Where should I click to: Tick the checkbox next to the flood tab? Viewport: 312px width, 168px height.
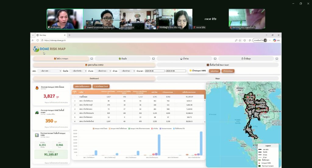[215, 59]
